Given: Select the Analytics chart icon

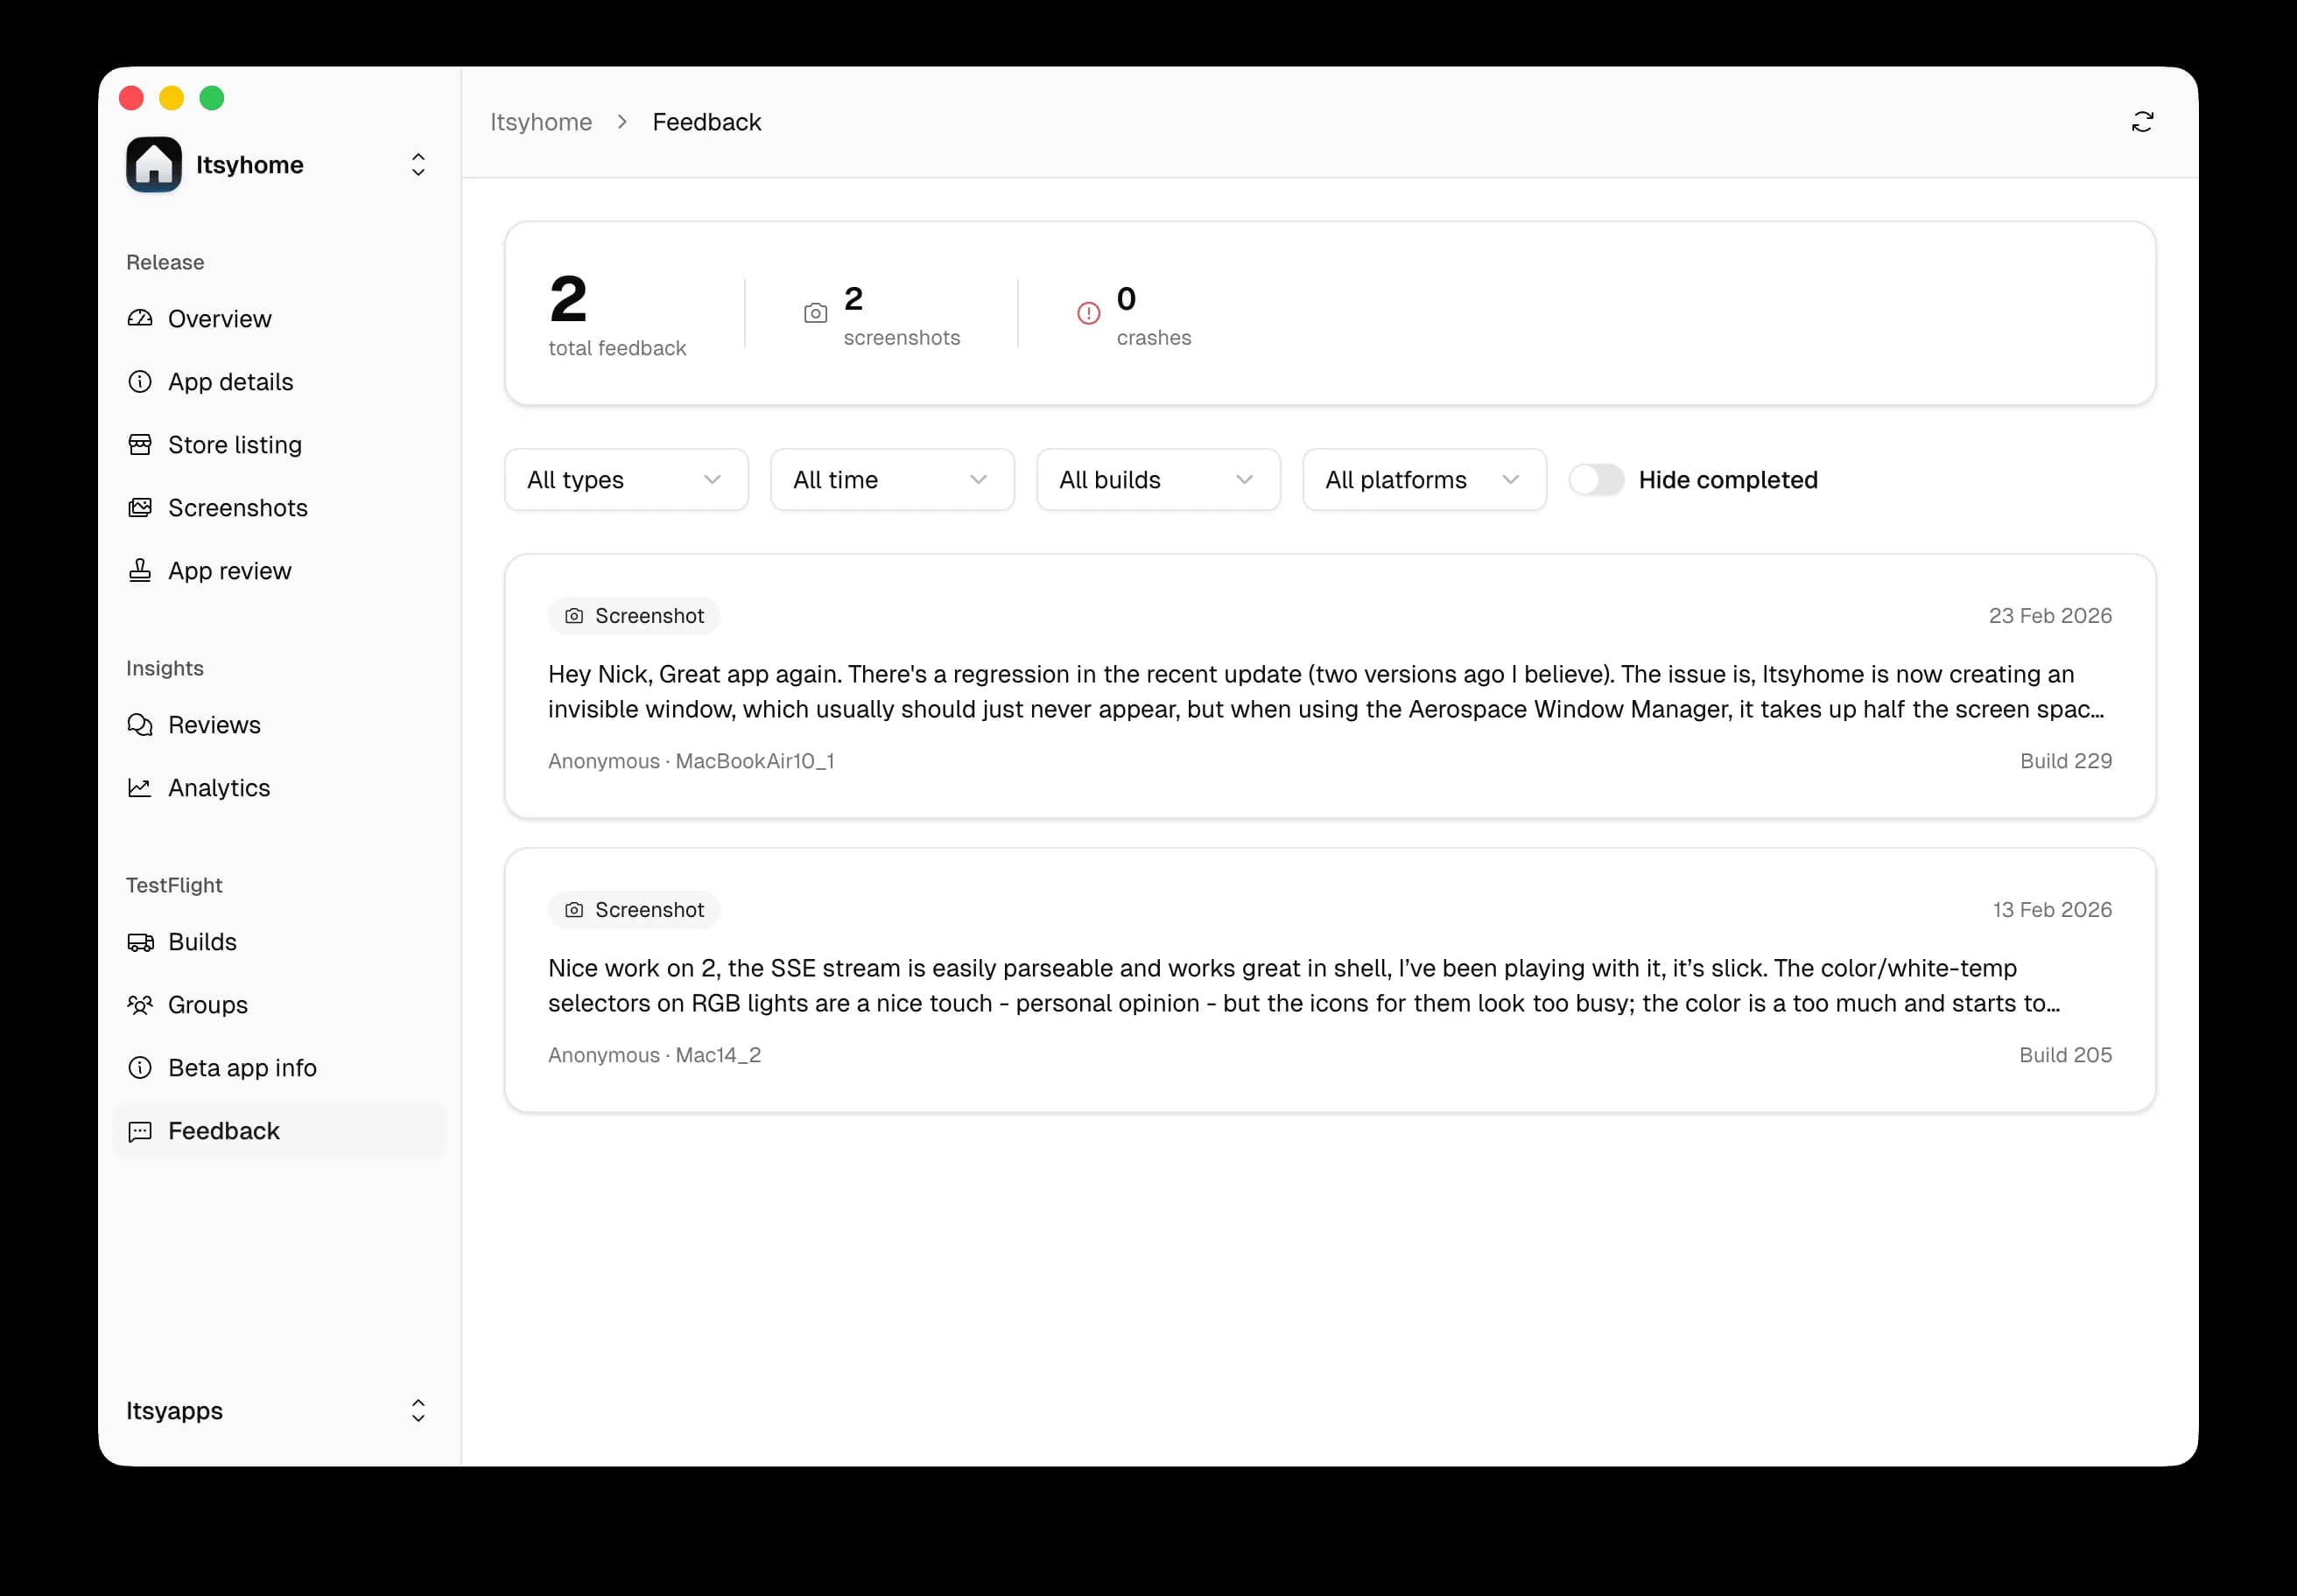Looking at the screenshot, I should [141, 788].
